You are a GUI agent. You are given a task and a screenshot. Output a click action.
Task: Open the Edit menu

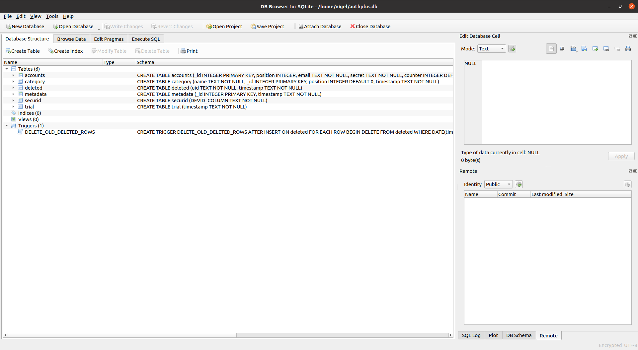pos(21,16)
